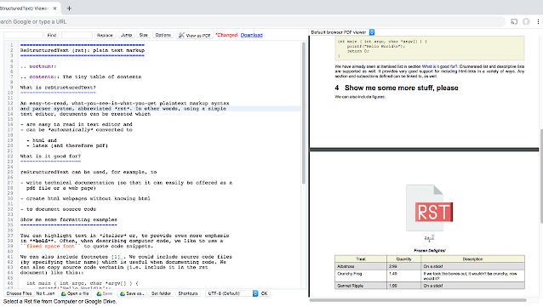
Task: Click the Choose Files button
Action: coord(19,293)
